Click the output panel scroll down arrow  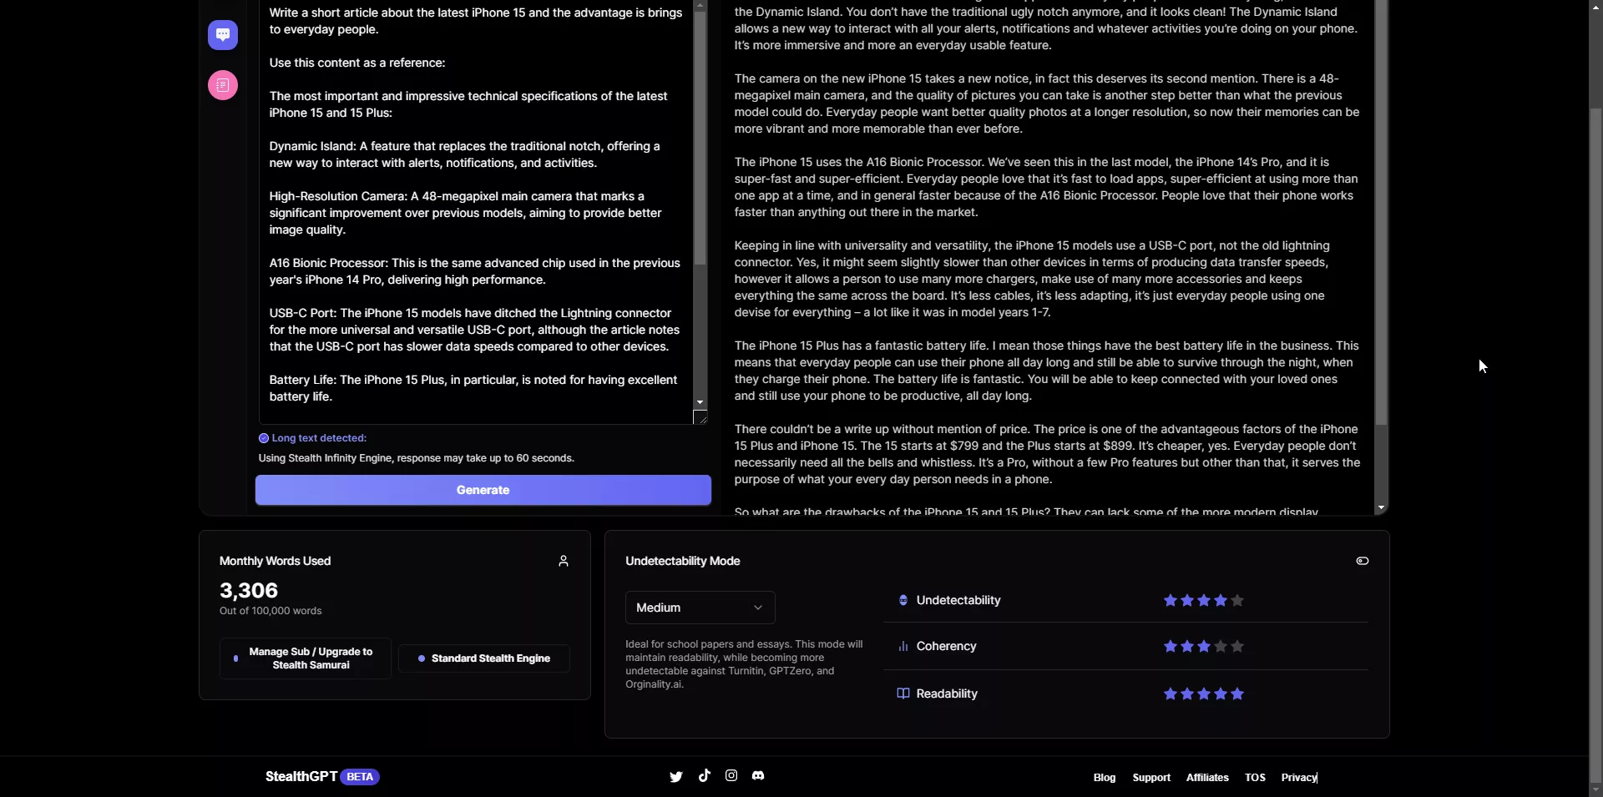[x=1381, y=507]
